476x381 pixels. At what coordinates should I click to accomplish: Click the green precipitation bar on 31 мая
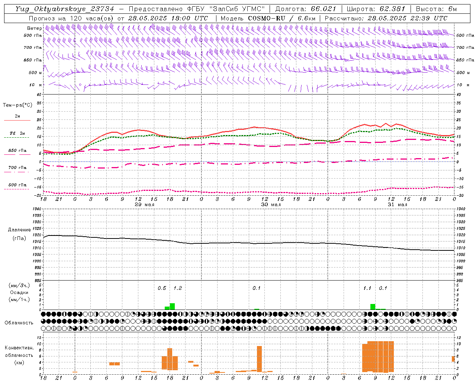pos(373,307)
